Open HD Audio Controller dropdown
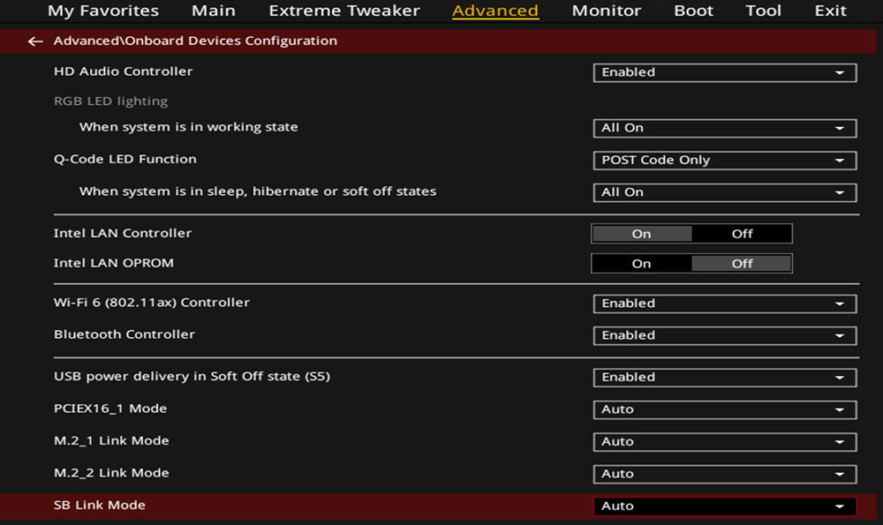 (x=725, y=72)
